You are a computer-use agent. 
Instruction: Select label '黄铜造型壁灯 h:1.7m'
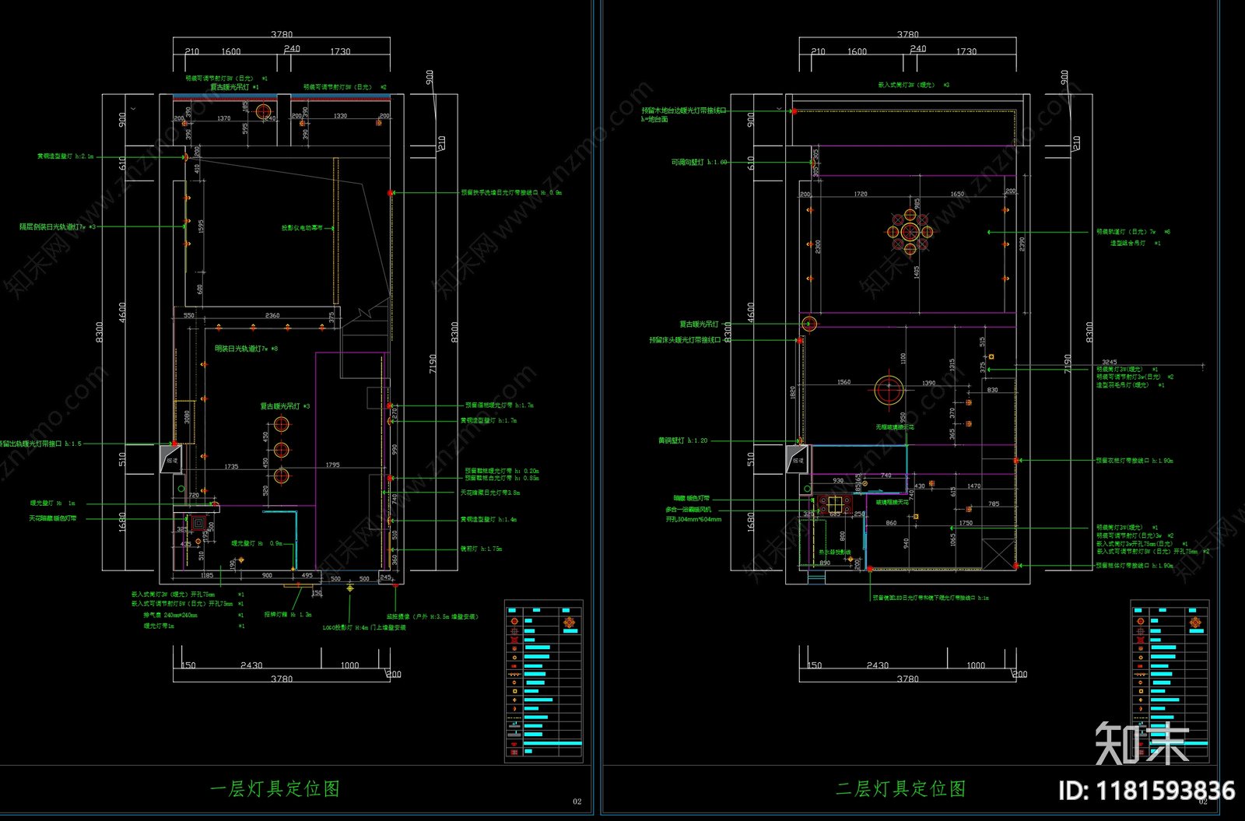489,420
